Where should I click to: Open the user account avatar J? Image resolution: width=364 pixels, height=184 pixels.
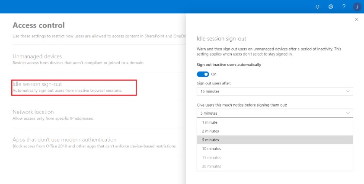pyautogui.click(x=357, y=7)
